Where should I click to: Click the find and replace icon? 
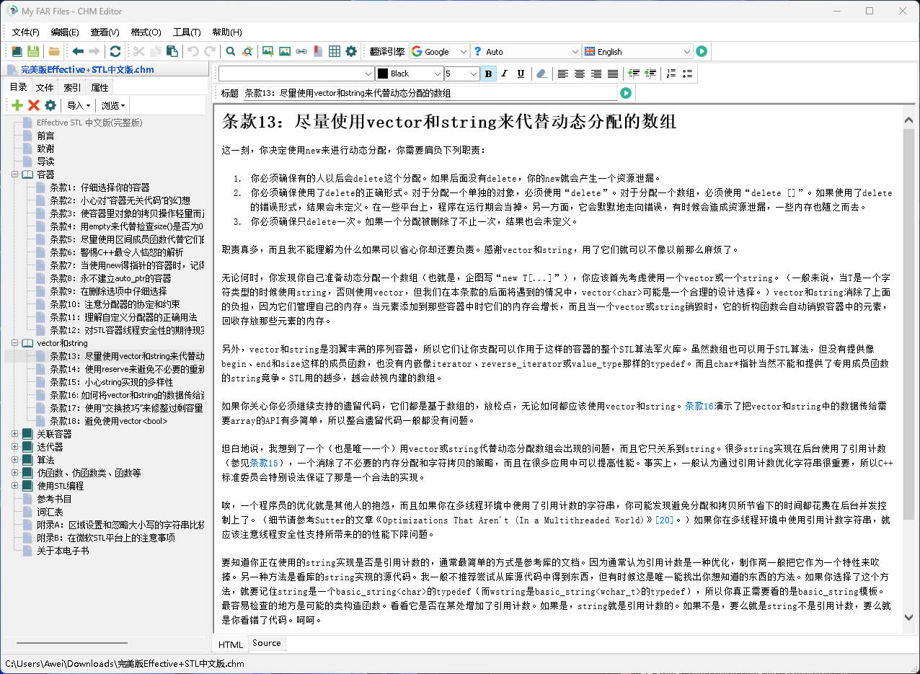point(247,51)
